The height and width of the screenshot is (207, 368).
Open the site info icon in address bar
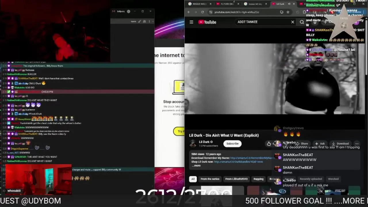click(x=211, y=12)
